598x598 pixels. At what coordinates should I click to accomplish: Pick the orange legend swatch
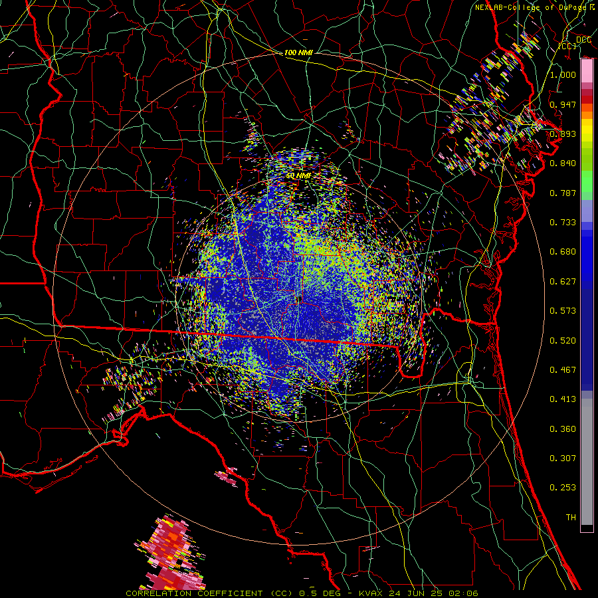tap(587, 115)
